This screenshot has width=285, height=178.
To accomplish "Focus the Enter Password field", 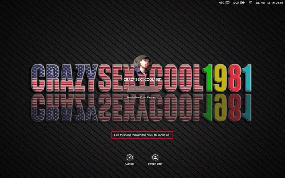I will (142, 89).
